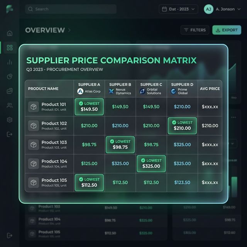Click the Orbital Solutions supplier logo
Viewport: 247px width, 247px height.
click(142, 91)
